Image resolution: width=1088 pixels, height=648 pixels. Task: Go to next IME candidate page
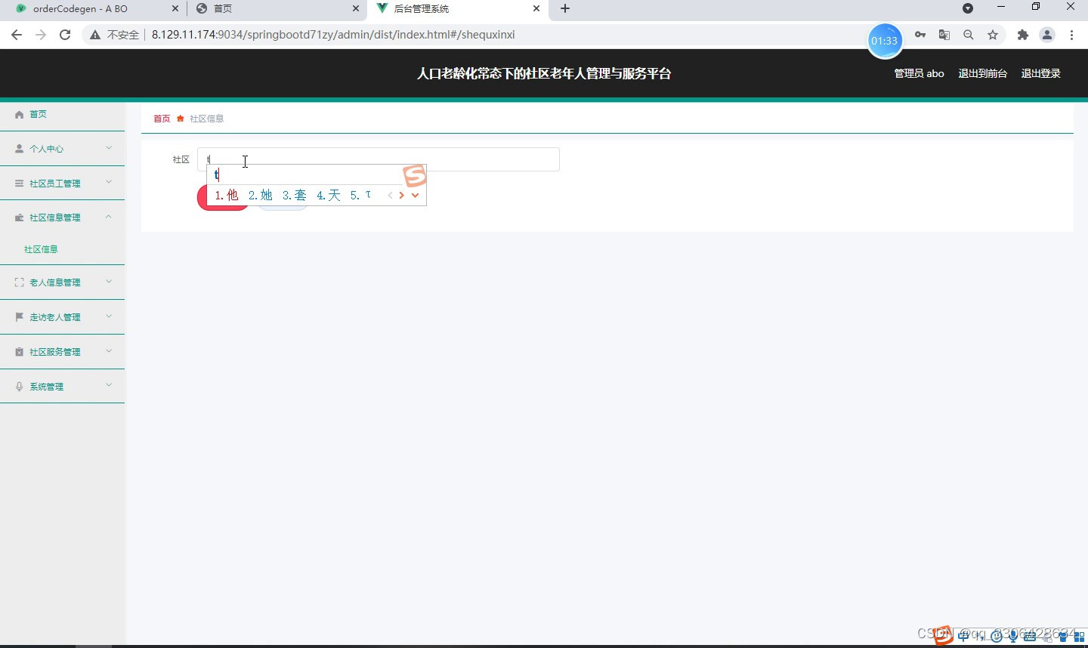401,196
